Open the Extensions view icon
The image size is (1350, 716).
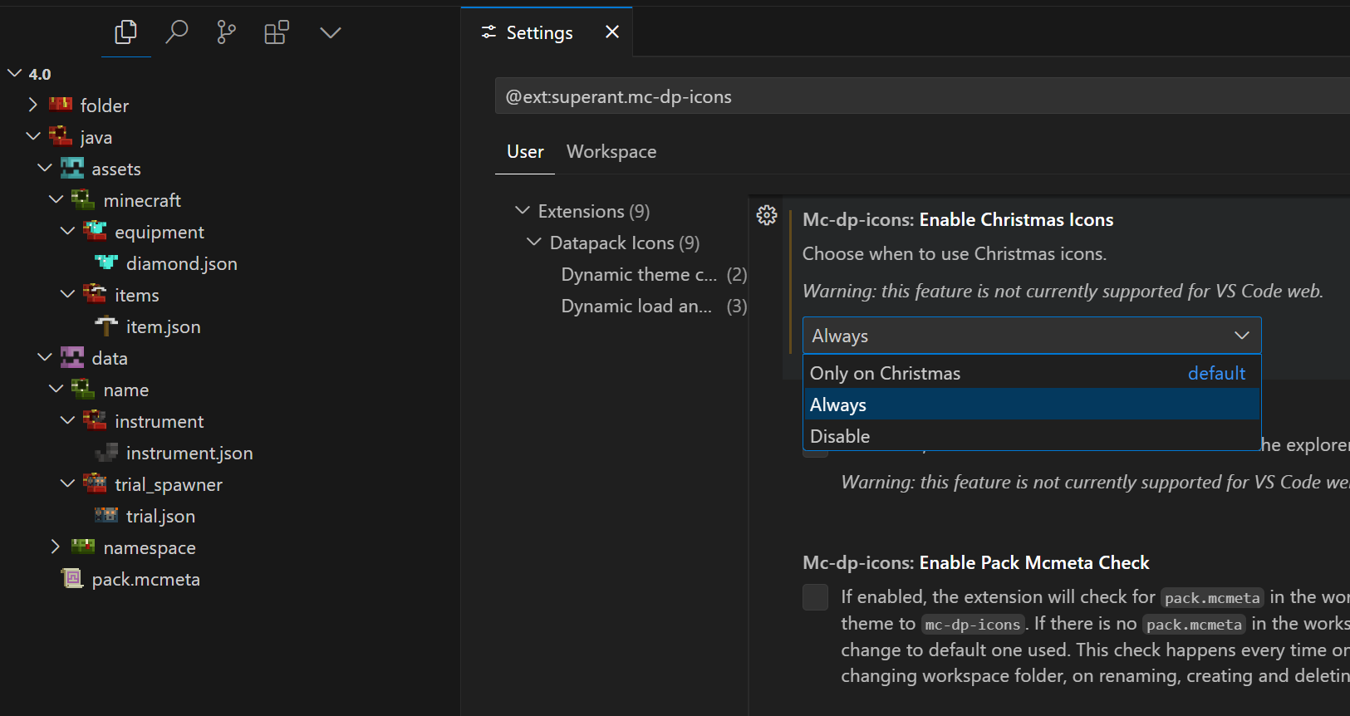277,33
